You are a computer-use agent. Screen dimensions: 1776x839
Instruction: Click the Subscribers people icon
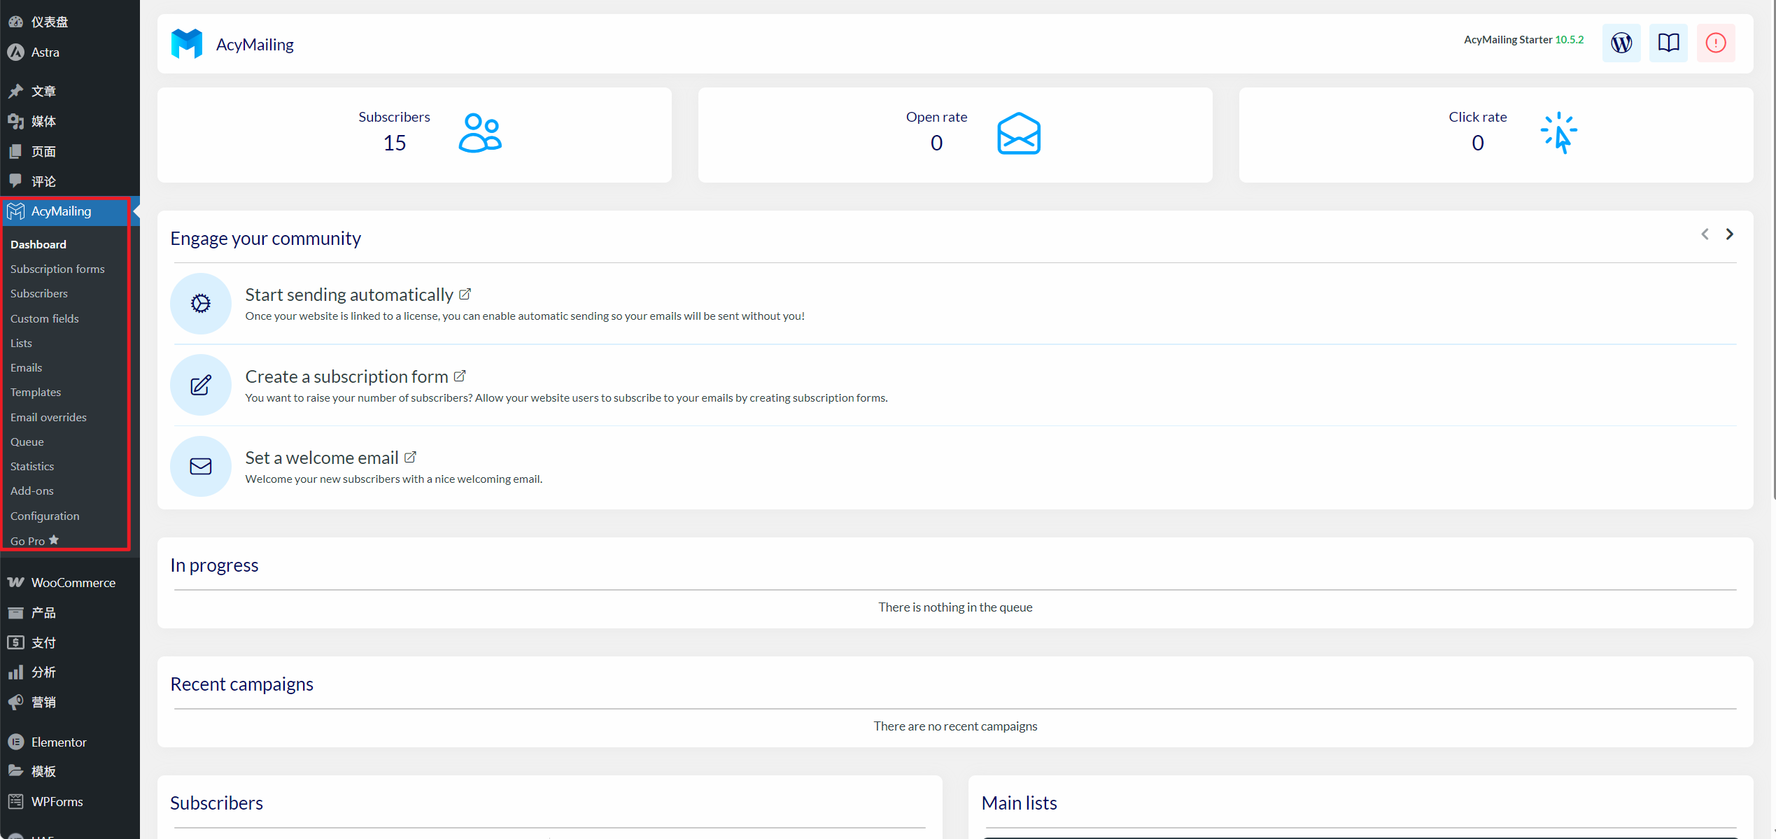pos(480,133)
